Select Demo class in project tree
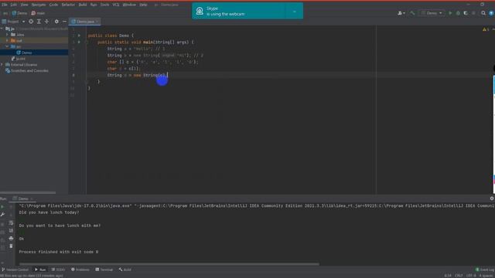Screen dimensions: 495x278 pyautogui.click(x=25, y=53)
